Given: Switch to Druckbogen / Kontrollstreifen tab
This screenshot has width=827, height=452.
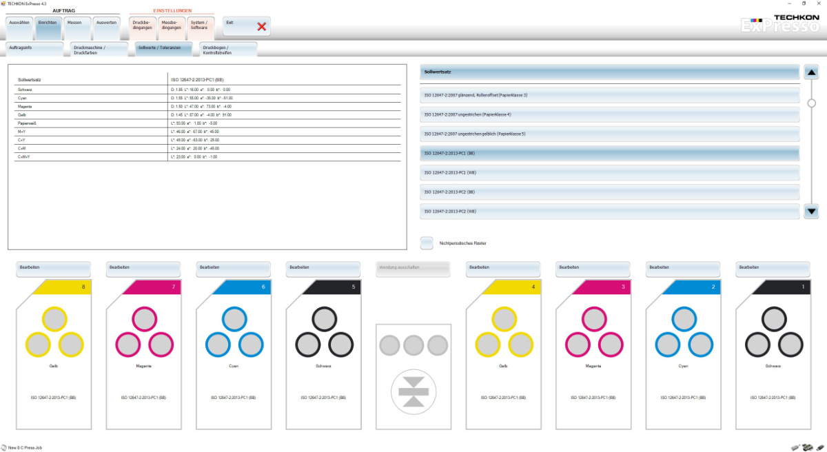Looking at the screenshot, I should tap(228, 50).
